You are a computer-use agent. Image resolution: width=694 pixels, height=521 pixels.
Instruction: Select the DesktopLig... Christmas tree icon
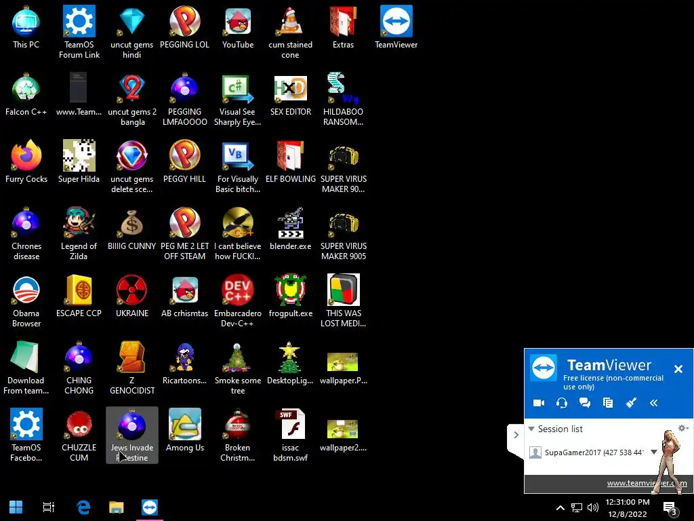(x=290, y=364)
